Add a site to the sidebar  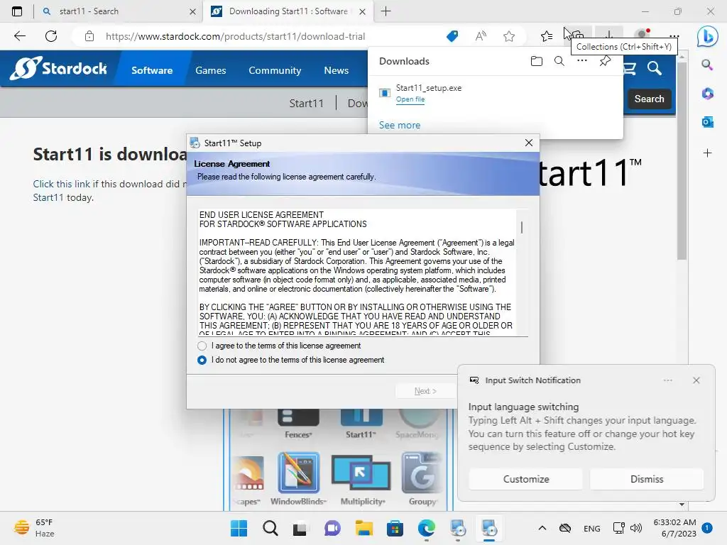point(708,153)
